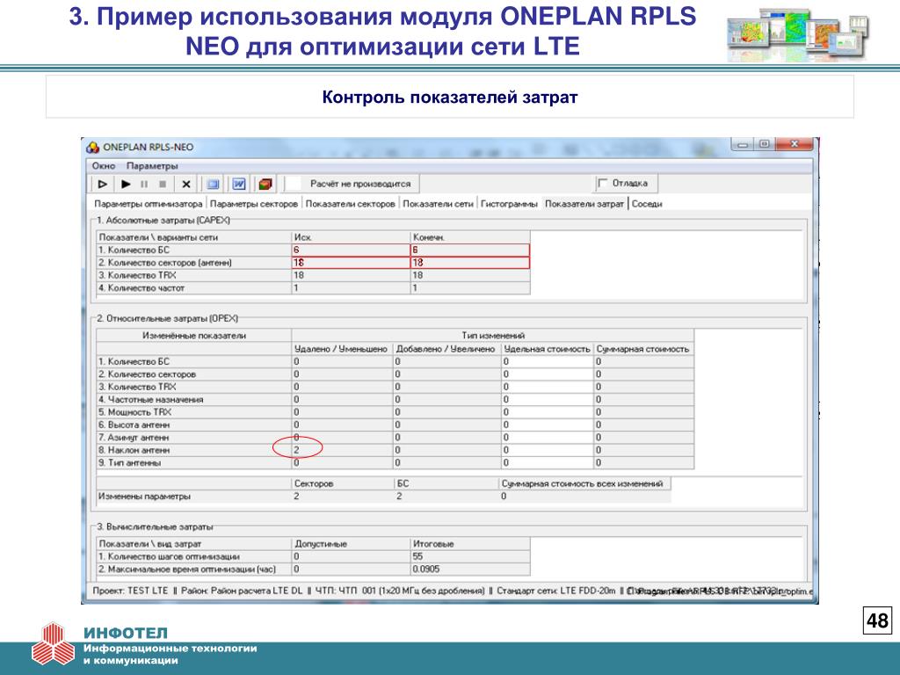Click the Исх. column header in the CAPEX table

pyautogui.click(x=351, y=237)
